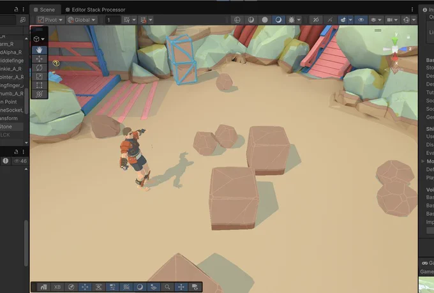Click the grid plane with dot icon

[x=154, y=287]
